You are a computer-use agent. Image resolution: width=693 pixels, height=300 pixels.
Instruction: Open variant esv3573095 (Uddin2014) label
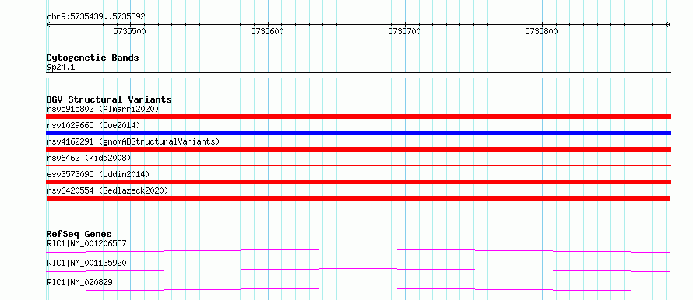click(98, 174)
